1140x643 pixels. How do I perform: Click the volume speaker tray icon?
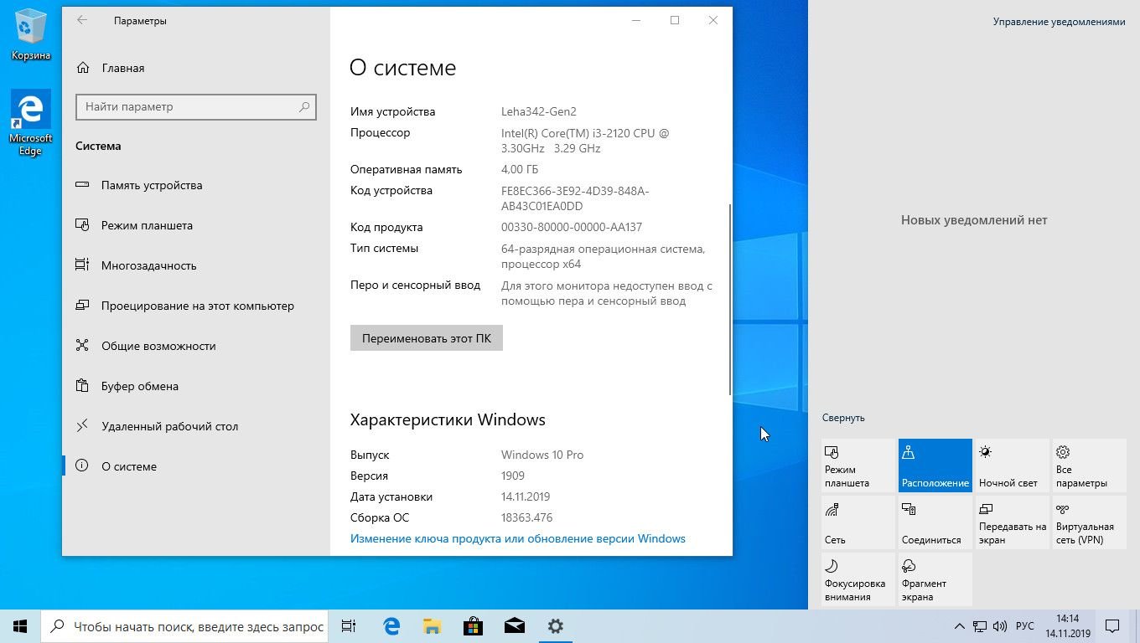(x=999, y=626)
